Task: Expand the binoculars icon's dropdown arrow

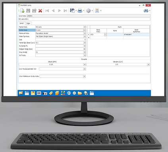Action: point(150,11)
